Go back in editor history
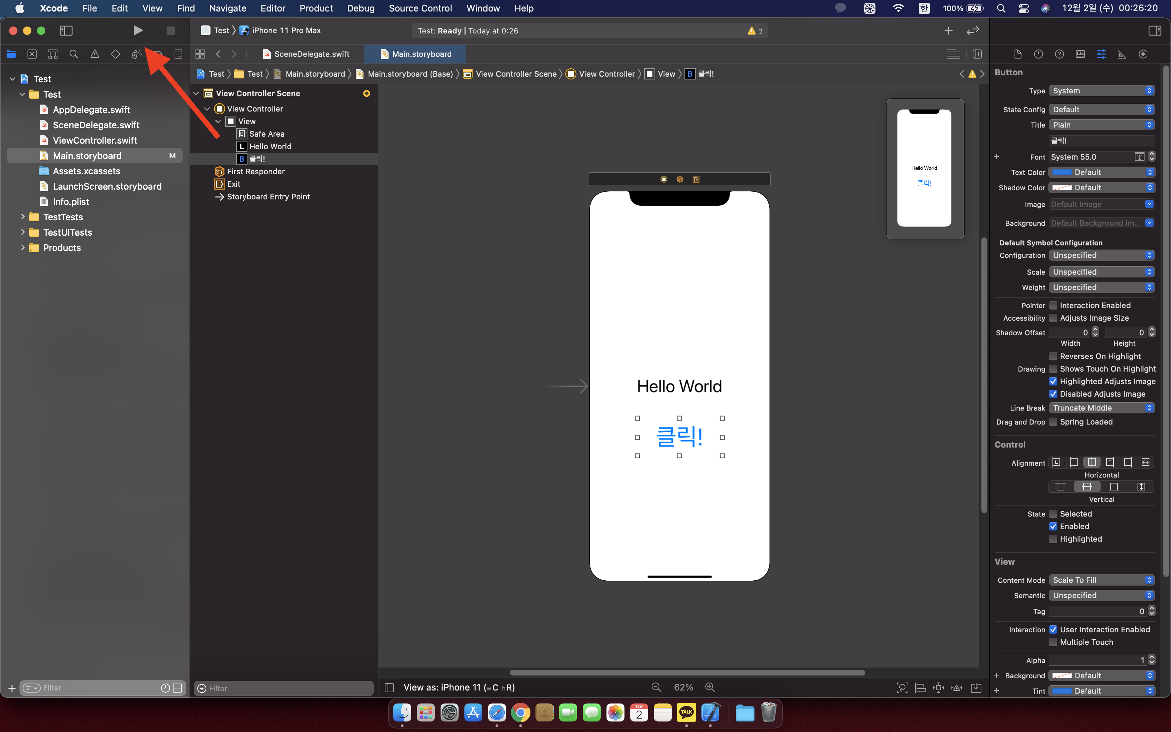 [x=218, y=54]
